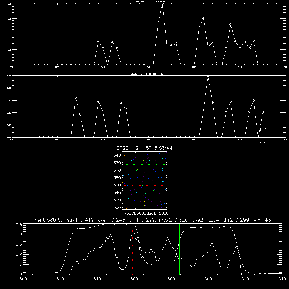
Task: Click the green vertical line just right of 560
Action: [x=139, y=249]
